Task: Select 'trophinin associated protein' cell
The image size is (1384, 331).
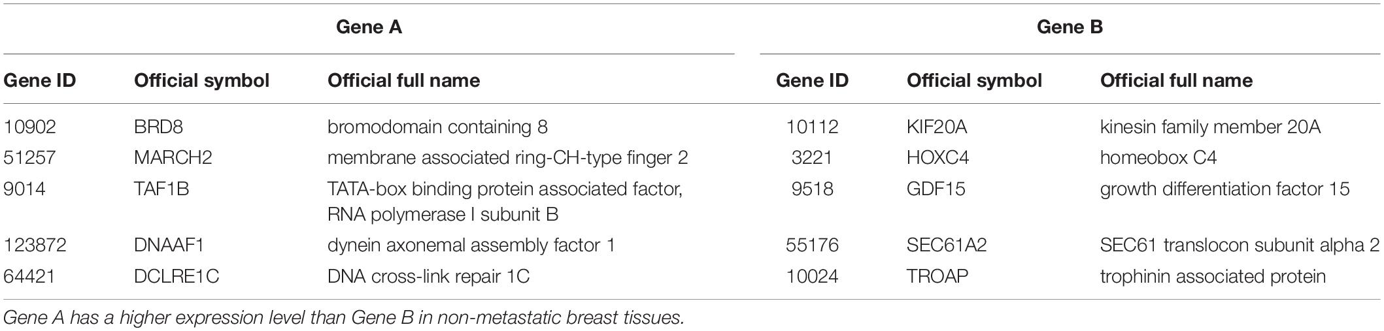Action: pos(1213,276)
